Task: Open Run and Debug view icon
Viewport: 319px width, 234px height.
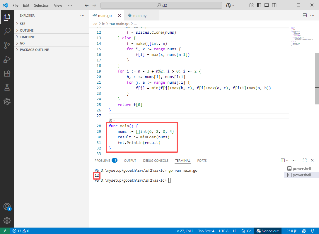Action: click(x=7, y=59)
